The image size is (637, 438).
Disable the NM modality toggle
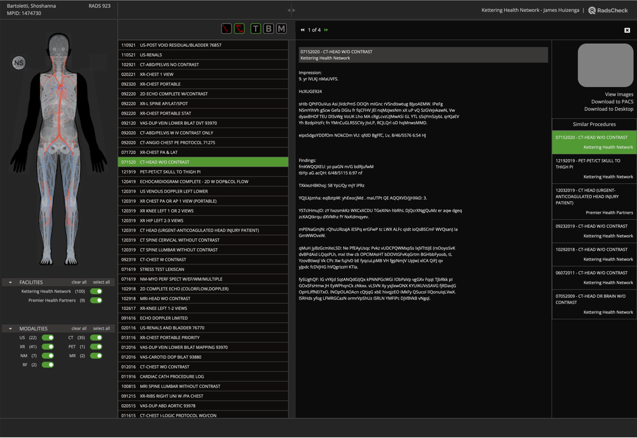48,356
